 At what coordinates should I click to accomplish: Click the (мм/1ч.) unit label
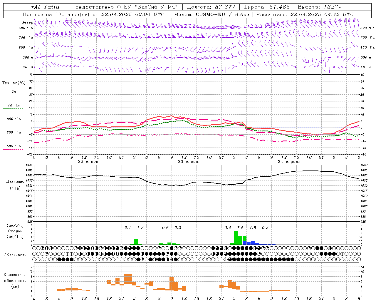click(x=15, y=237)
